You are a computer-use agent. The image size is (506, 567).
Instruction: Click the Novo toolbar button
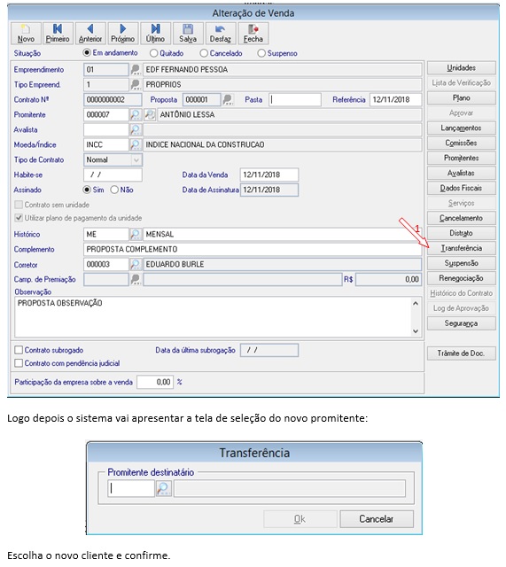pyautogui.click(x=26, y=34)
